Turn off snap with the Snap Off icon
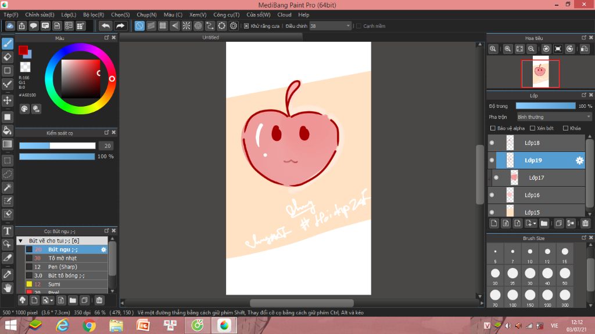Viewport: 595px width, 334px height. pos(139,26)
